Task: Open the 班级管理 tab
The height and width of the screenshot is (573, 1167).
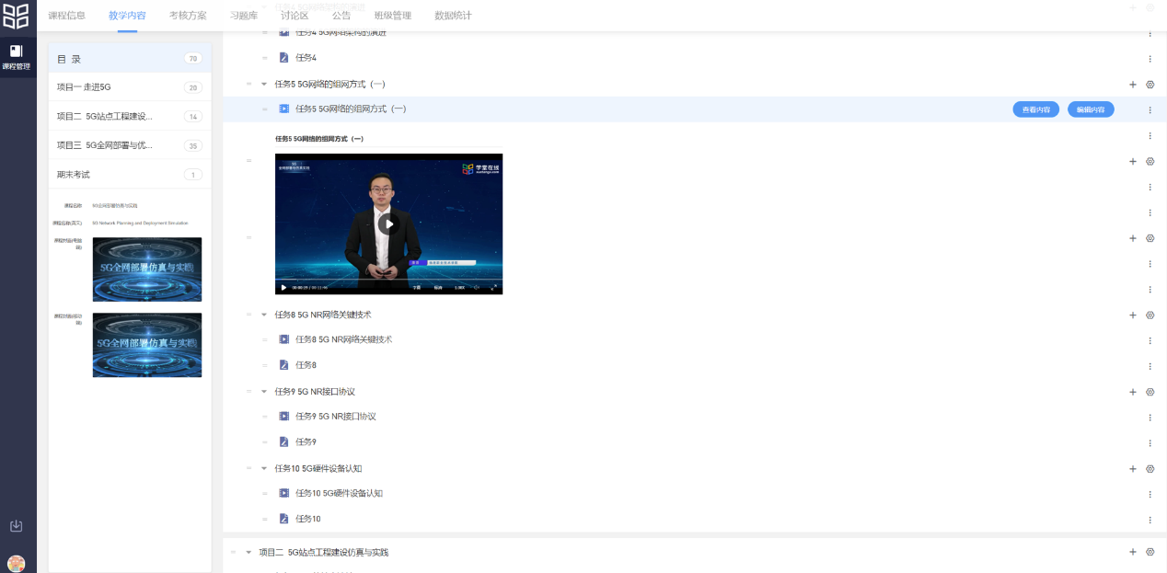Action: pyautogui.click(x=392, y=16)
